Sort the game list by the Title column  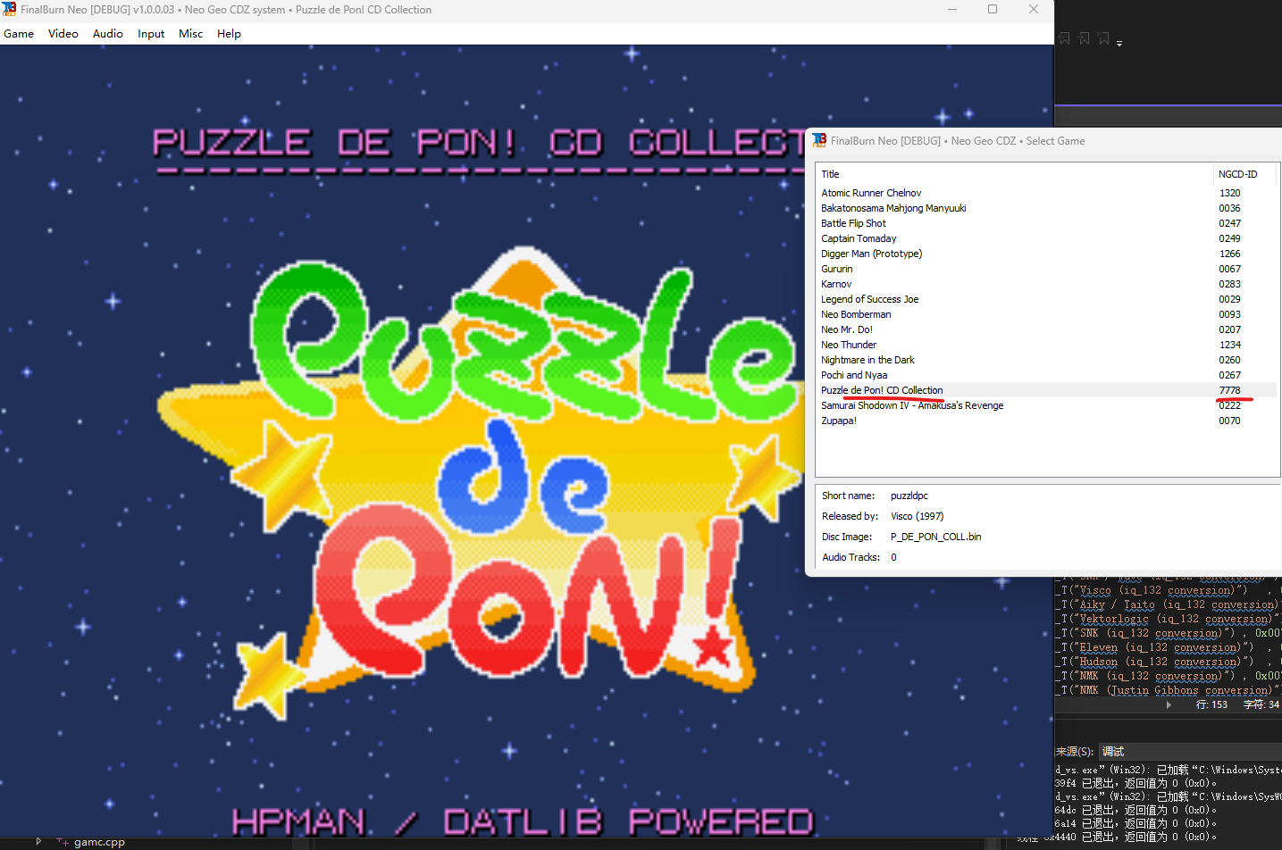click(x=1014, y=174)
